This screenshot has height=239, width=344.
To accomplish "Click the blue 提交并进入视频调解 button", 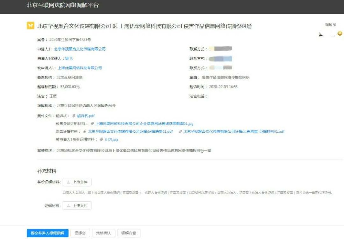I will (x=47, y=233).
